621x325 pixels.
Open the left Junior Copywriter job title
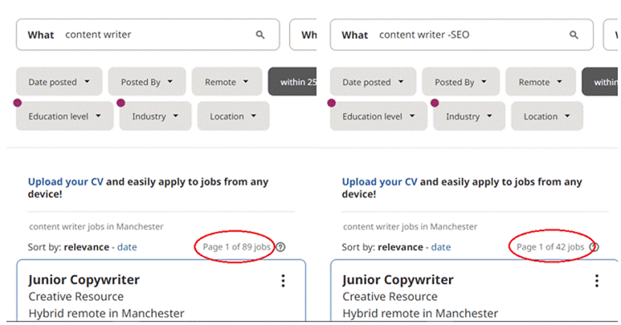(x=84, y=280)
